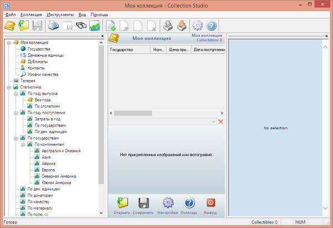
Task: Click the import tray icon with down arrow
Action: (x=181, y=26)
